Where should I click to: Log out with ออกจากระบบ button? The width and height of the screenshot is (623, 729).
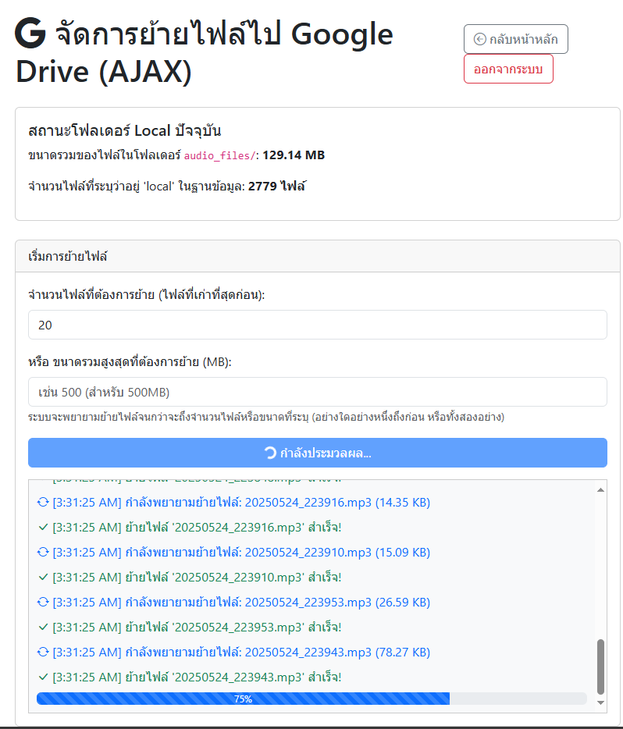[508, 69]
